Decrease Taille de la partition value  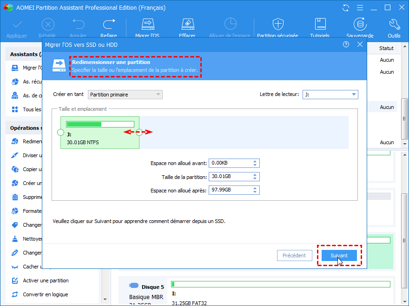pos(255,178)
